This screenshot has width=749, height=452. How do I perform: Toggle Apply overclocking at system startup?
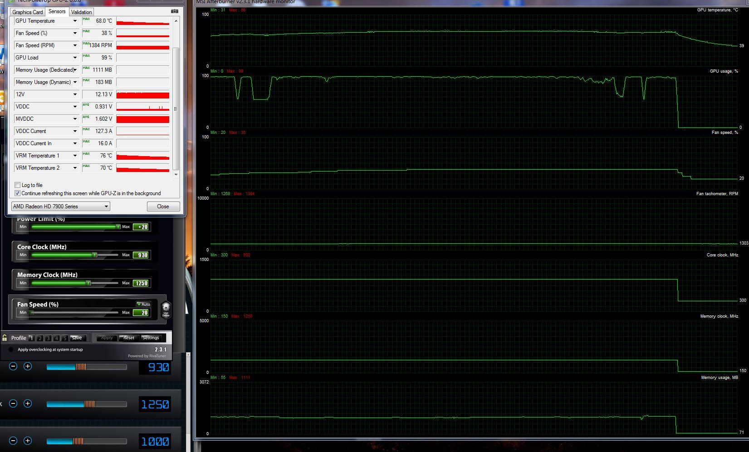tap(11, 350)
